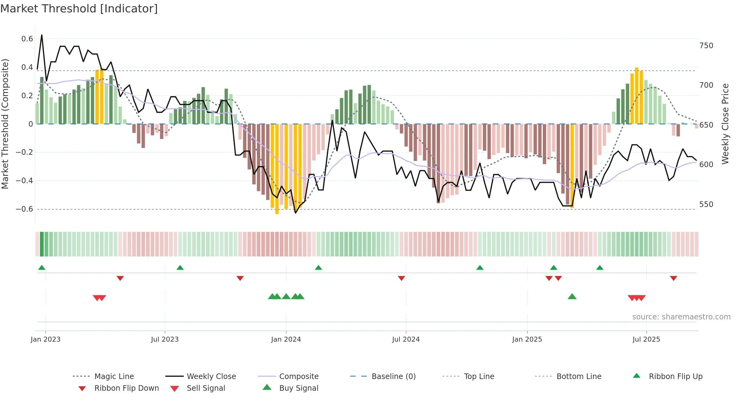The image size is (741, 417).
Task: Click the Ribbon Flip Up marker in February 2025
Action: pos(554,267)
